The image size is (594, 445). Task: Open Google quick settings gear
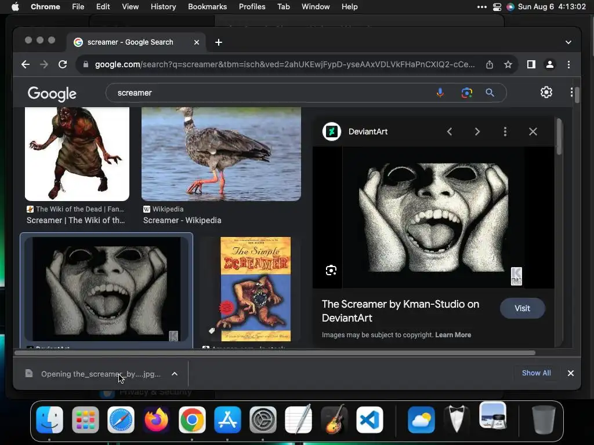(x=546, y=92)
